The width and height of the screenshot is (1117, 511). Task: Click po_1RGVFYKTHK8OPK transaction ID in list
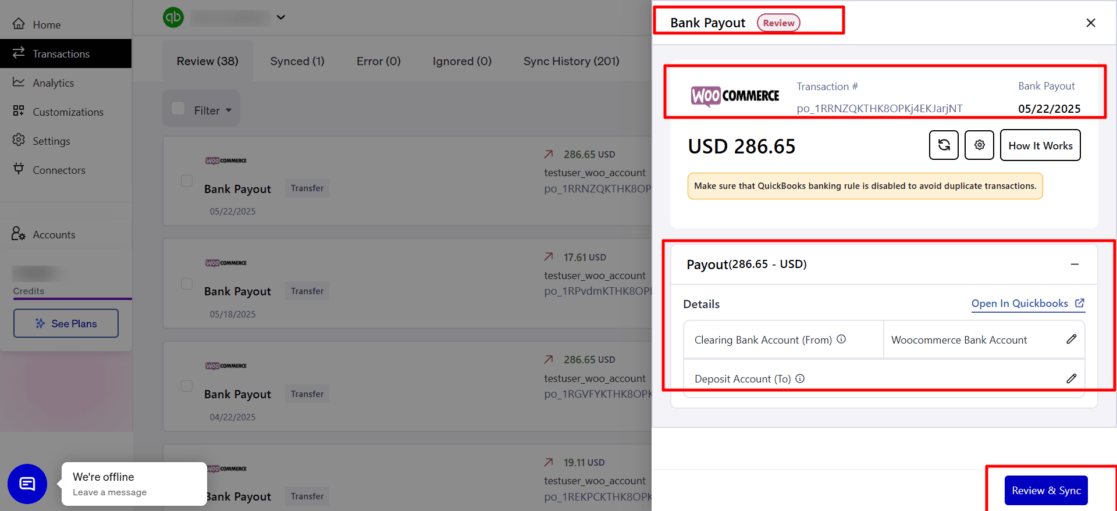[598, 394]
